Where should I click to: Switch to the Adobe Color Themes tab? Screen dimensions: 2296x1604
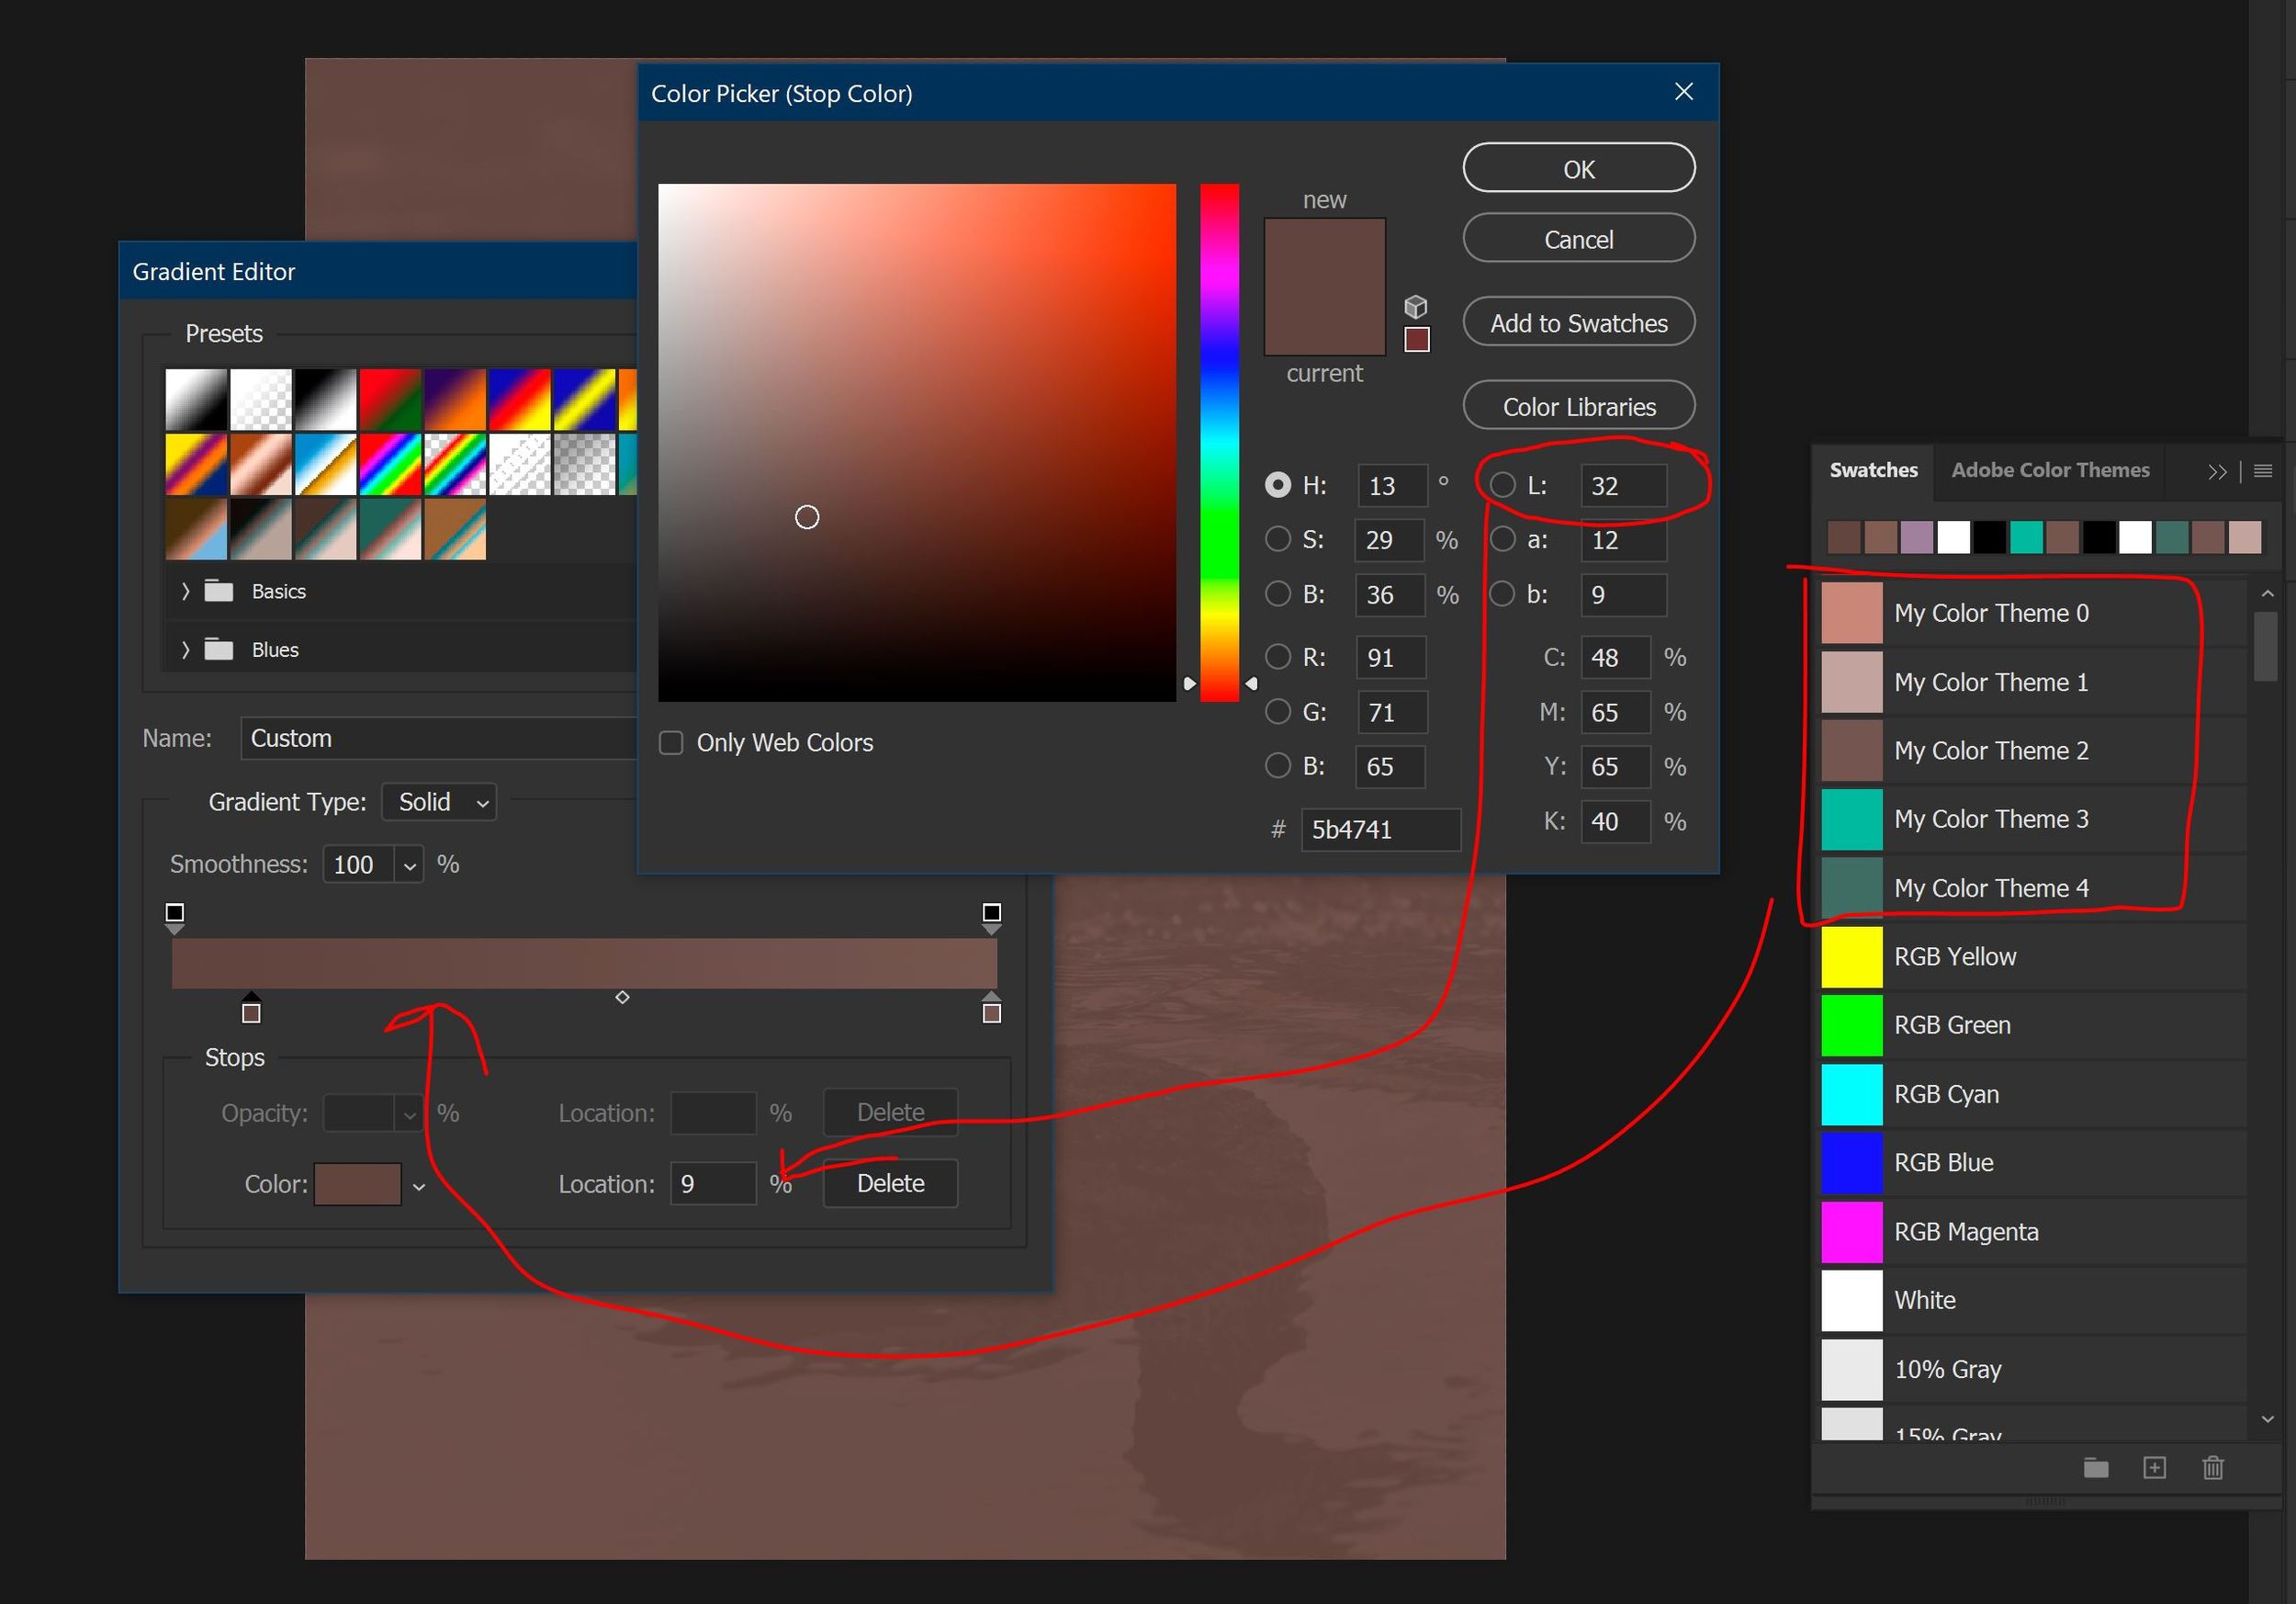[2050, 470]
